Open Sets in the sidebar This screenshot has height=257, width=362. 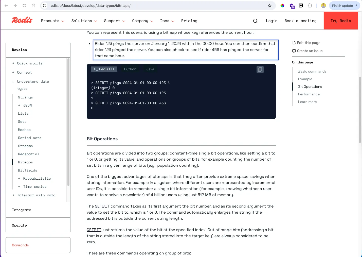click(22, 122)
